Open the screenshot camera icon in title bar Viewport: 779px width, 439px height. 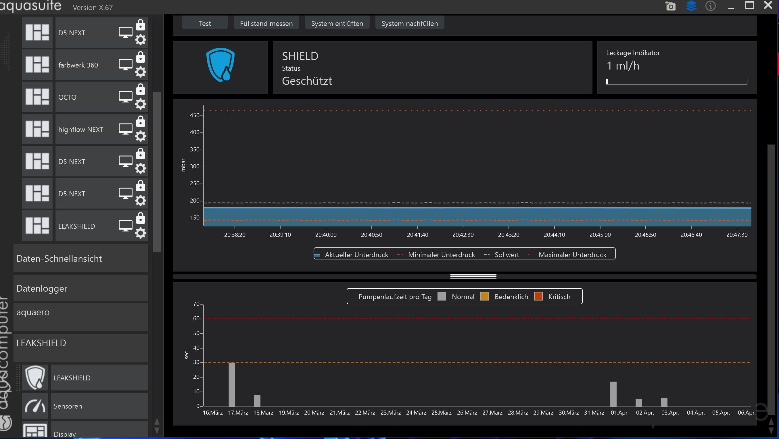tap(670, 6)
